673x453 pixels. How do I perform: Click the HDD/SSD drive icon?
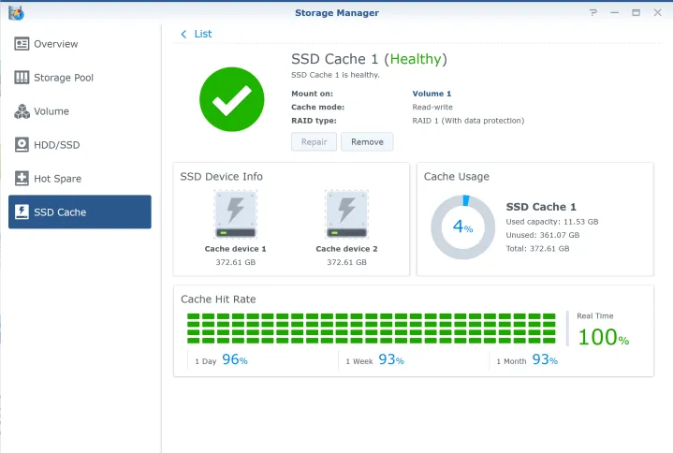point(22,144)
